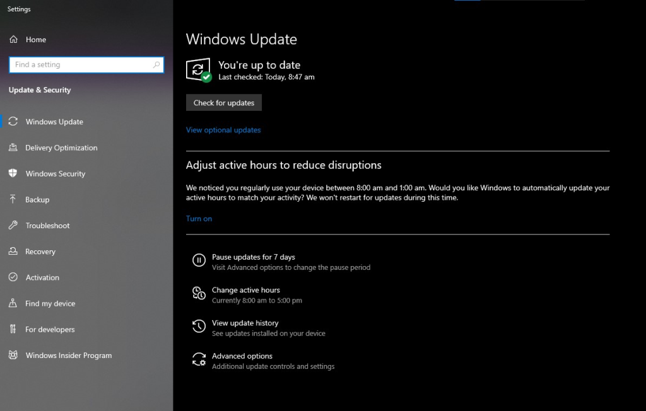
Task: Navigate to Recovery options
Action: (40, 252)
